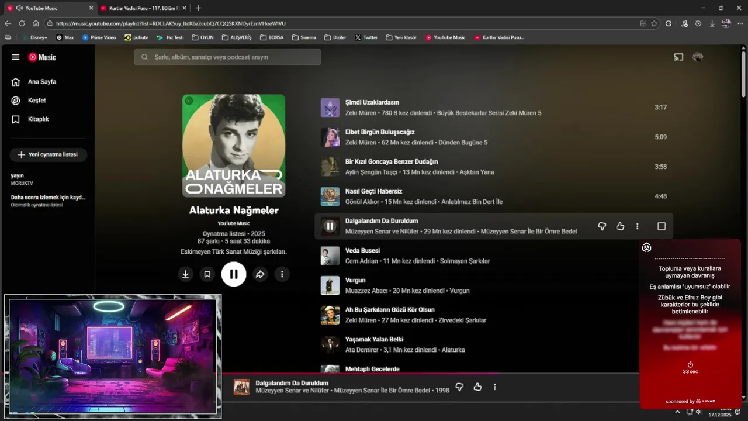Open the 'Daha sonra izlemek için kayd...' playlist
The image size is (748, 421).
point(47,201)
